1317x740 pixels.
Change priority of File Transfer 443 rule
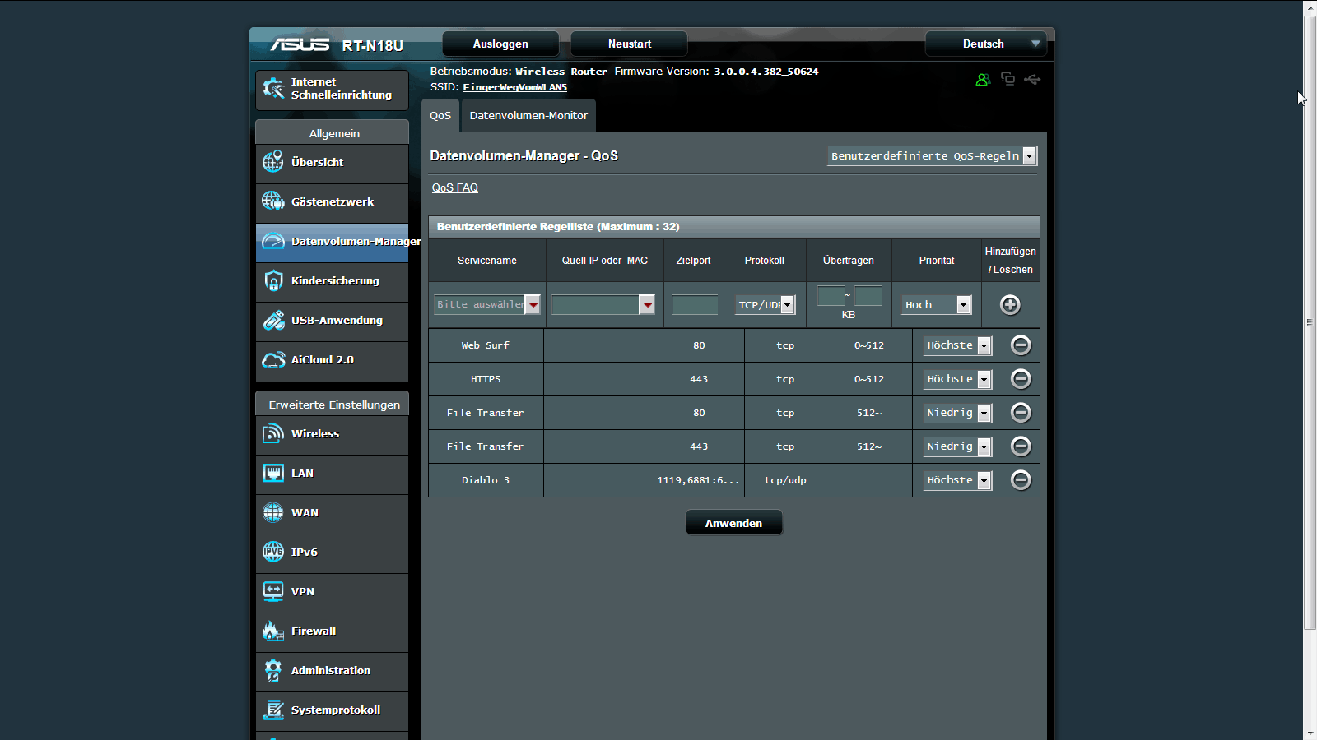(958, 446)
